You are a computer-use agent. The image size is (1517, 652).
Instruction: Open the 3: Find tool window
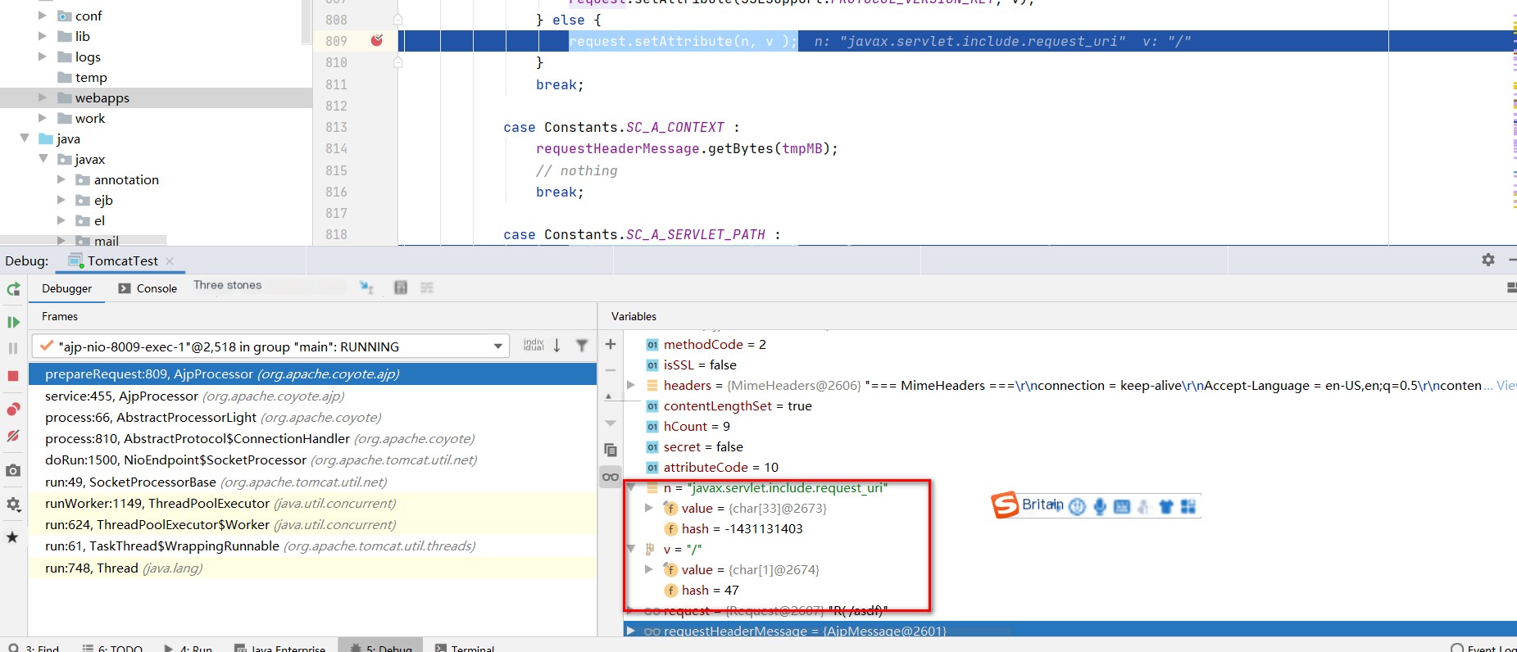34,648
